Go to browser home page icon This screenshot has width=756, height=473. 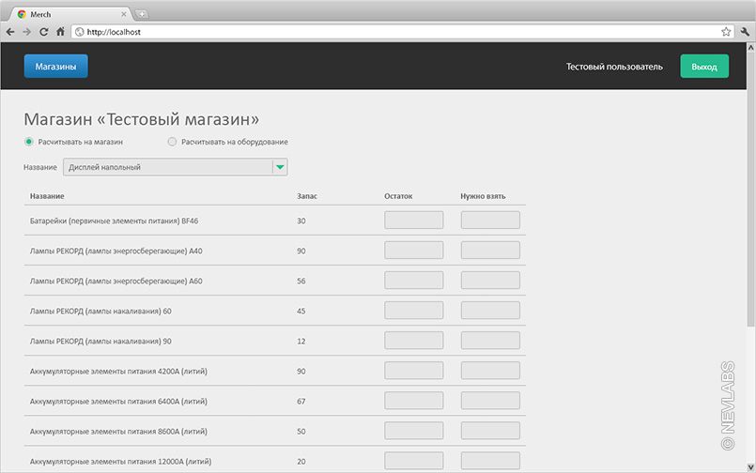[60, 31]
